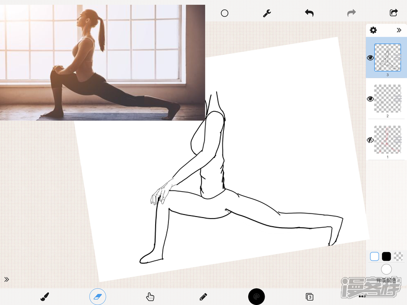Open the black color palette circle
The width and height of the screenshot is (407, 305).
click(x=257, y=296)
